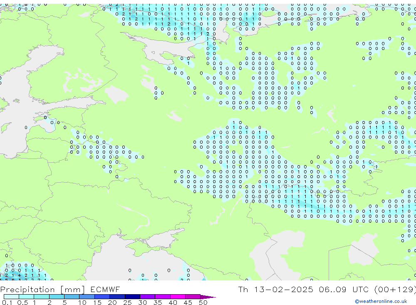Viewport: 416px width, 305px height.
Task: Click the 'Precipitation [mm] ECMWF' title text
Action: (60, 289)
